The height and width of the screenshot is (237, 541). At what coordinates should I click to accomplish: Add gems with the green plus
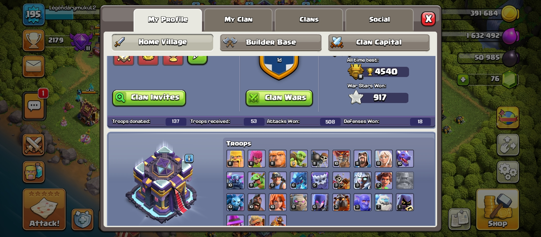[x=463, y=80]
